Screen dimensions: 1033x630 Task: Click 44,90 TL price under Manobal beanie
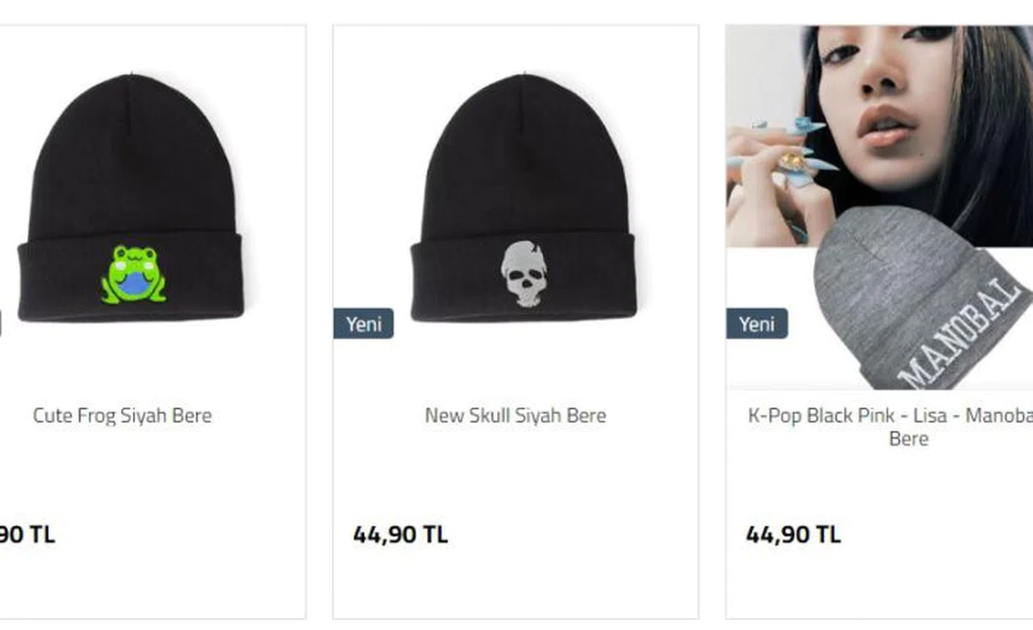pyautogui.click(x=793, y=535)
